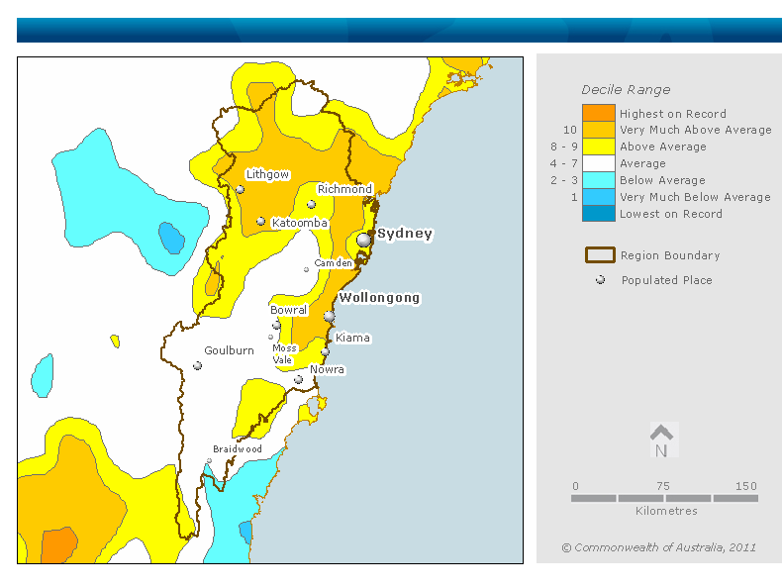The width and height of the screenshot is (782, 588).
Task: Click the Above Average yellow swatch
Action: [x=598, y=147]
